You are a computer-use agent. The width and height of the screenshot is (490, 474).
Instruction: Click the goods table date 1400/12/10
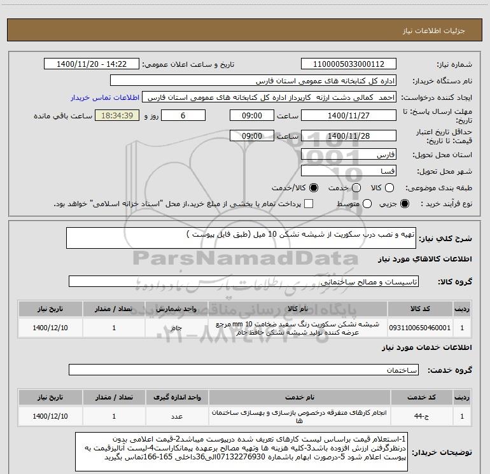pos(50,328)
